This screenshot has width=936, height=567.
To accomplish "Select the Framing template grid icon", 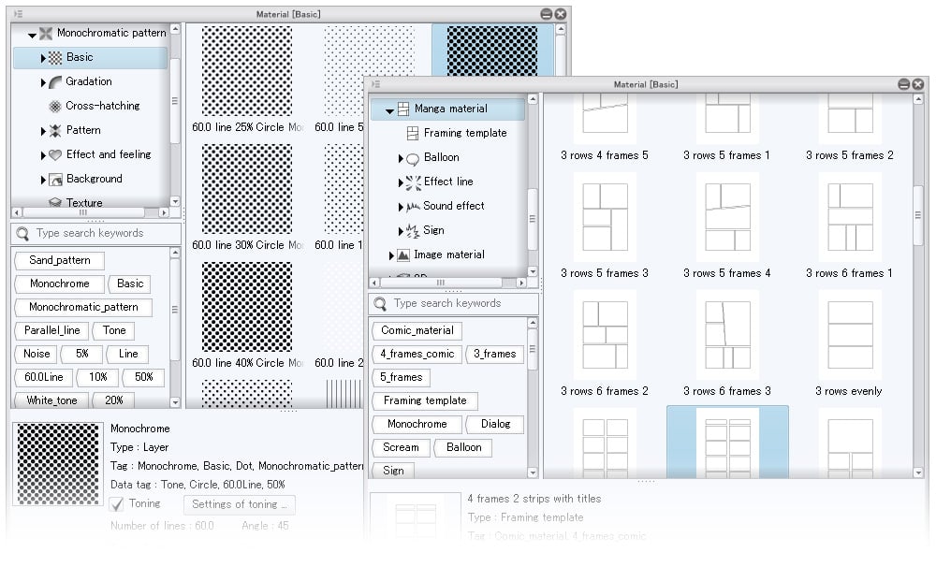I will pos(413,134).
